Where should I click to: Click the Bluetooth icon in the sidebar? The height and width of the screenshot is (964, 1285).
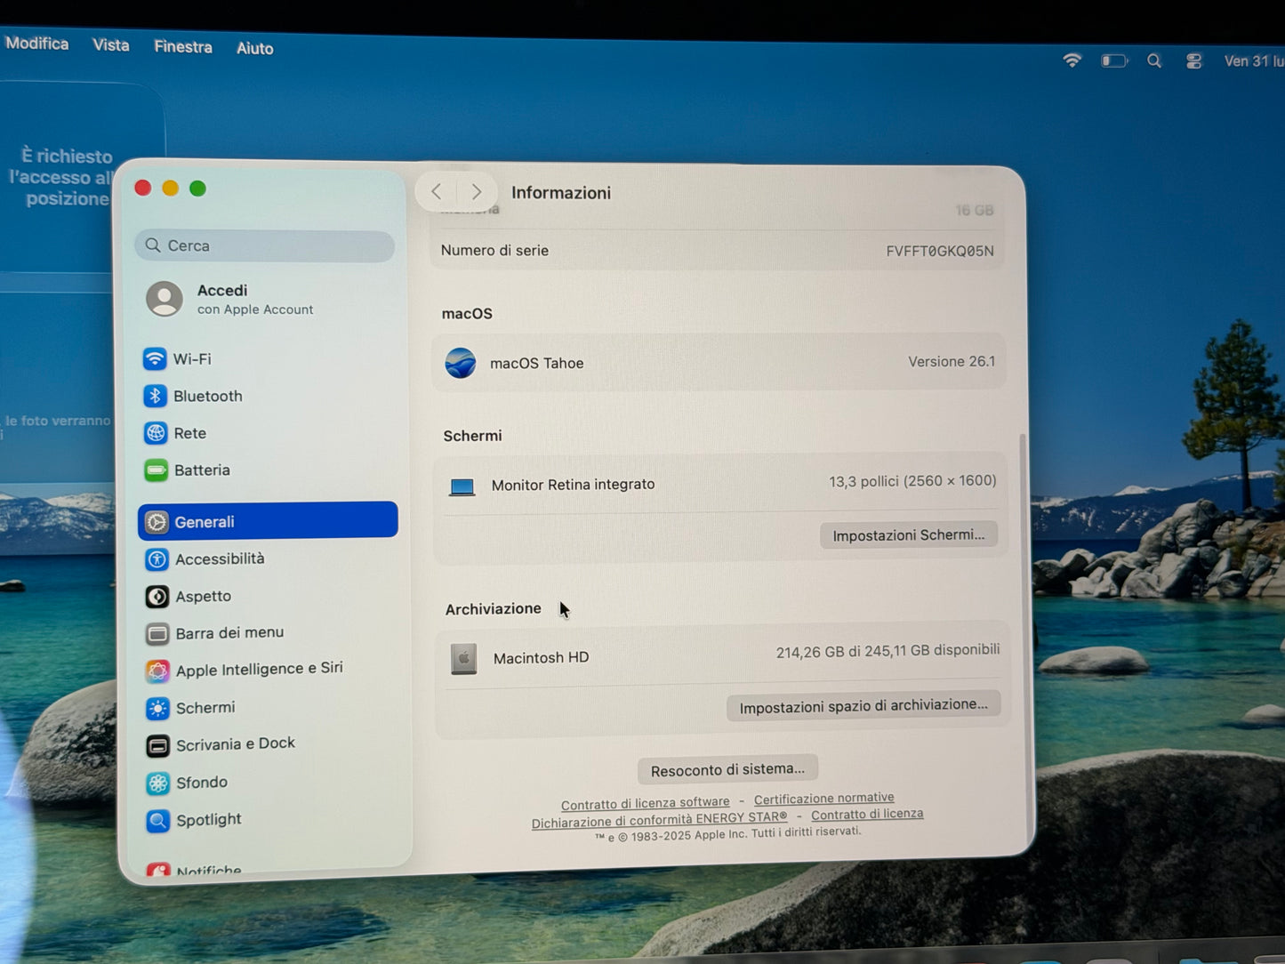(156, 396)
